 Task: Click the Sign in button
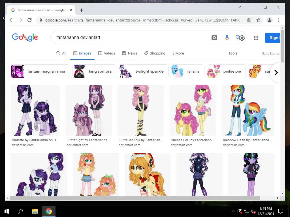[273, 38]
